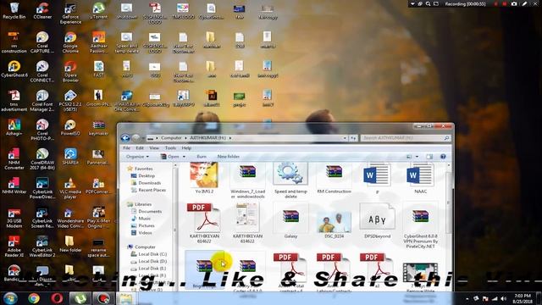Open the Azhagi+ desktop shortcut
The image size is (542, 305).
point(14,127)
